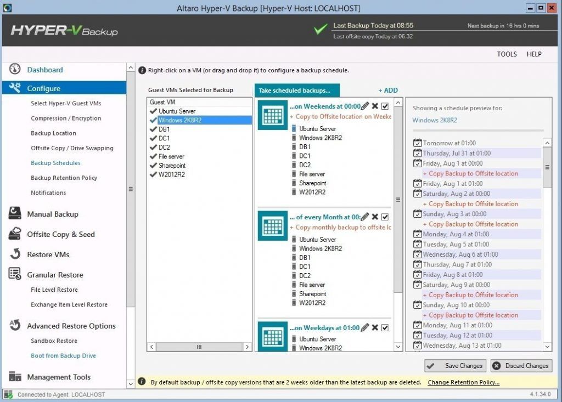Screen dimensions: 562x402
Task: Open the HELP menu
Action: 534,54
